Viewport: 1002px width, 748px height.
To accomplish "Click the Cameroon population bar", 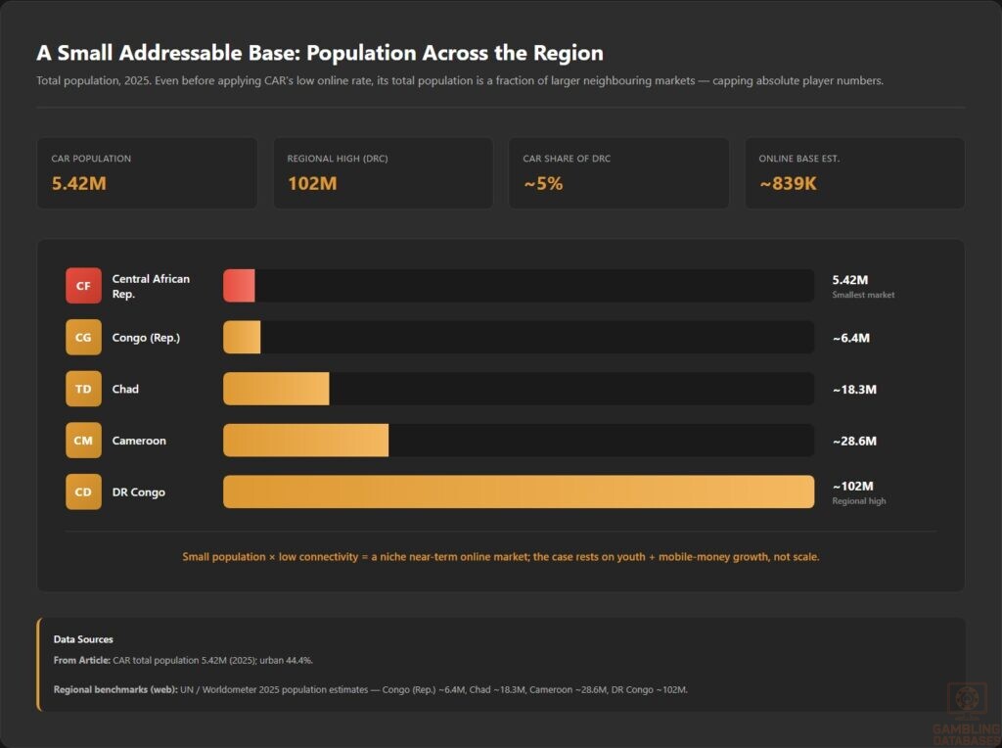I will (305, 441).
